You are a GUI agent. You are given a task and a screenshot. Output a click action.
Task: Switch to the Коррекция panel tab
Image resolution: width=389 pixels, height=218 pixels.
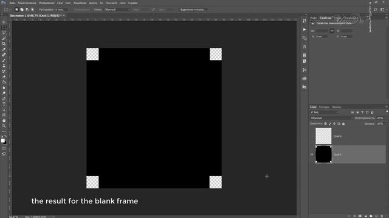351,18
